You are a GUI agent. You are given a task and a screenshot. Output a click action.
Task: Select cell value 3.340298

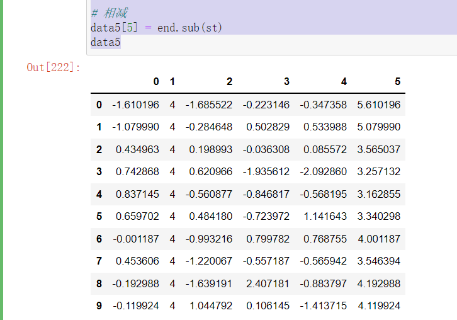(x=379, y=216)
